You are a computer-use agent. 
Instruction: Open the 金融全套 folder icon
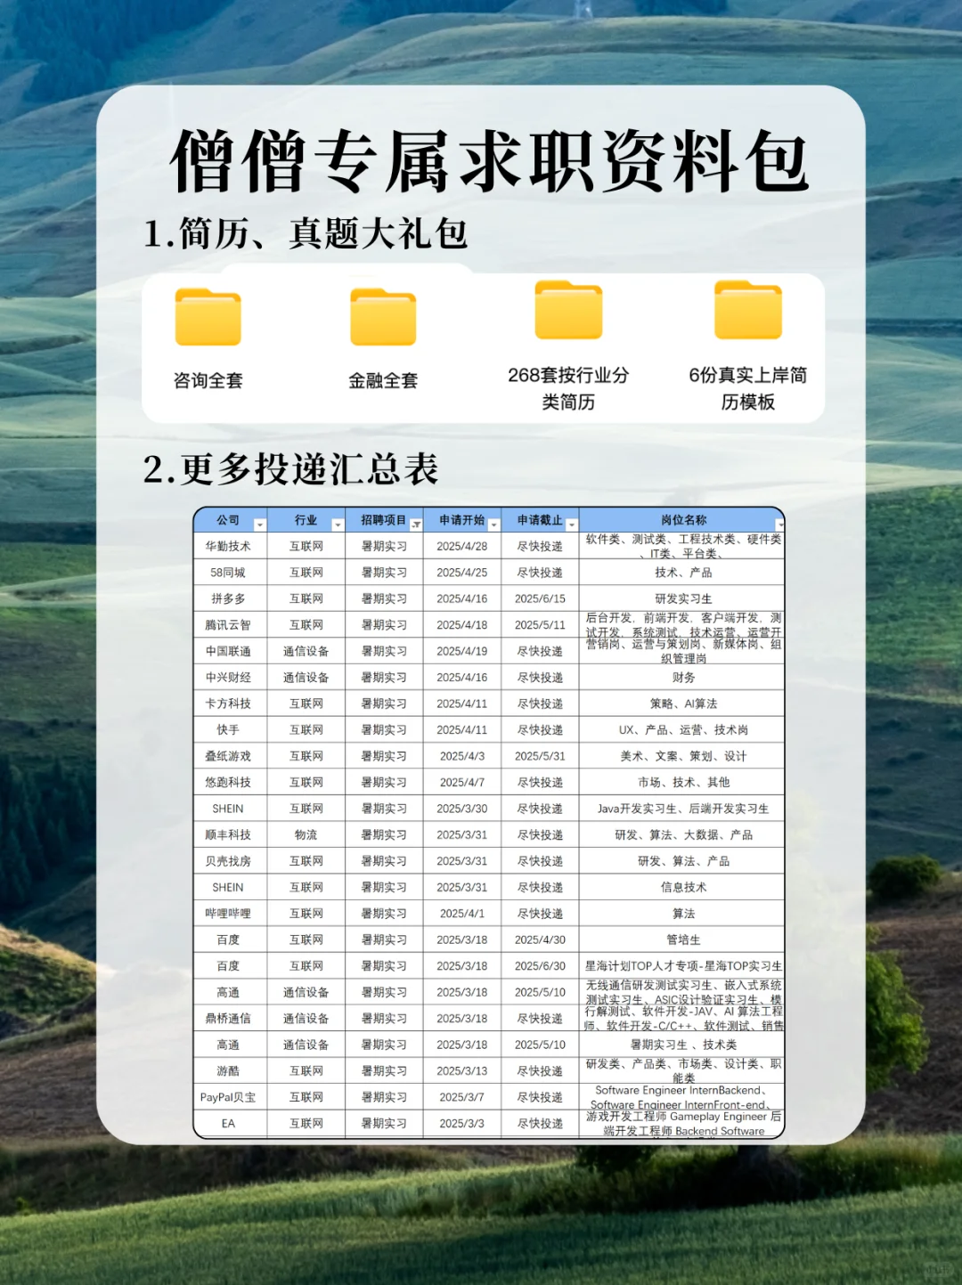(383, 317)
